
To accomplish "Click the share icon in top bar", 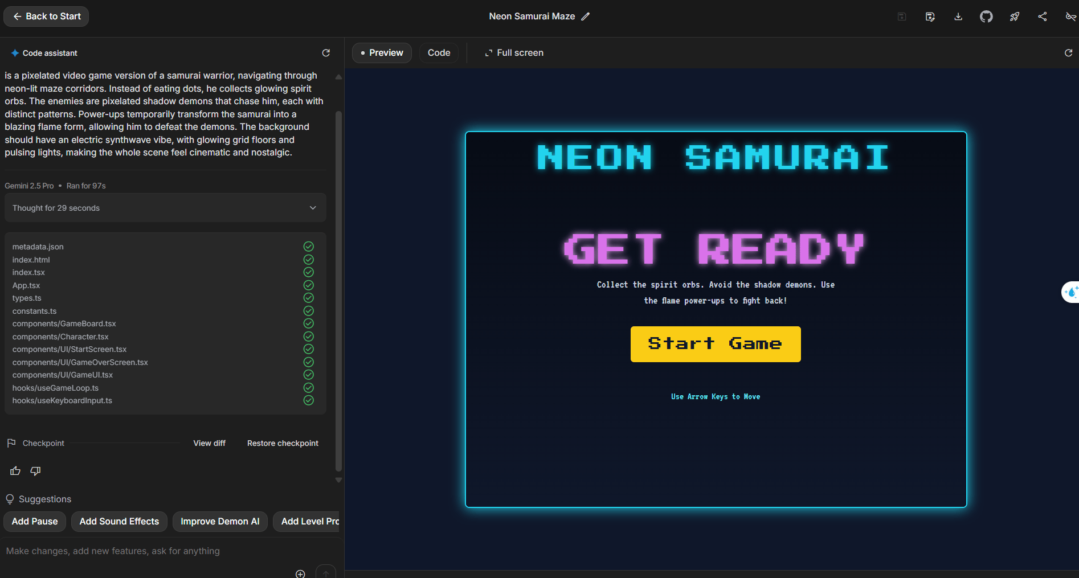I will tap(1043, 17).
